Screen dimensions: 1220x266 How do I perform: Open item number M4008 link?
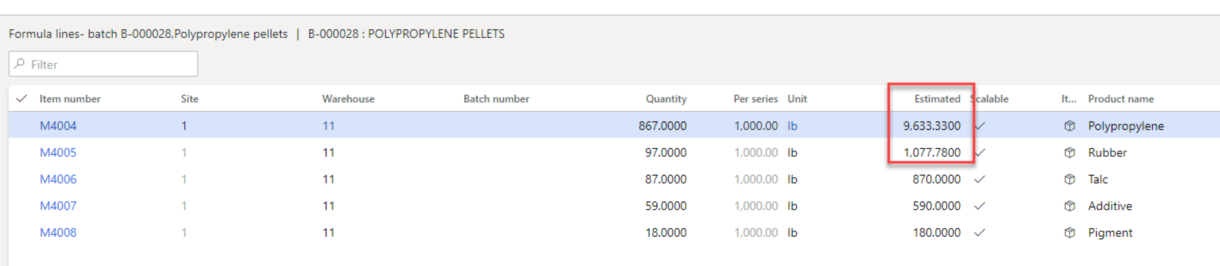pyautogui.click(x=58, y=232)
